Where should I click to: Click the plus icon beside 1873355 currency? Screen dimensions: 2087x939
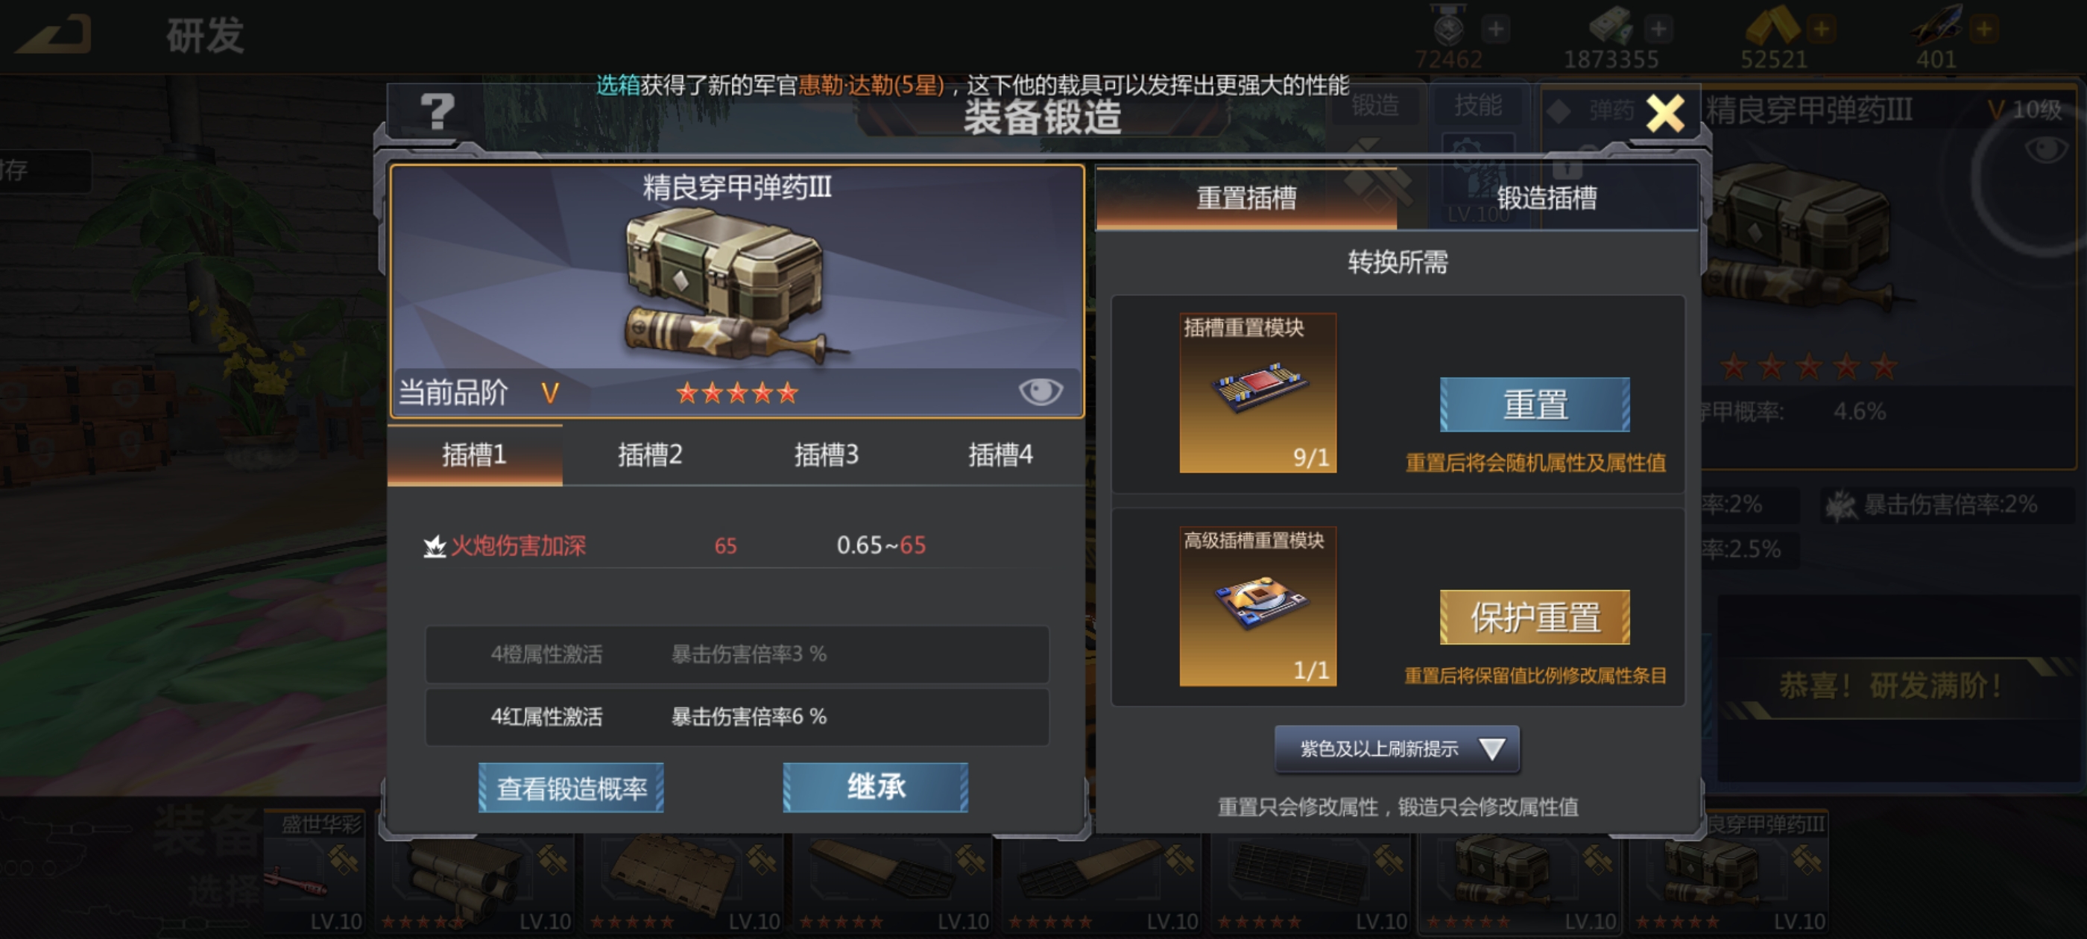click(1658, 29)
